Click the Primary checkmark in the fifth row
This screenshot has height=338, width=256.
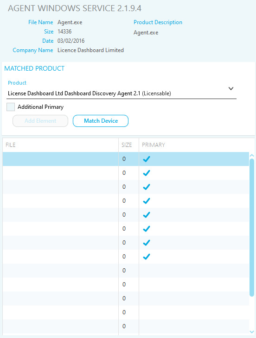tap(147, 215)
